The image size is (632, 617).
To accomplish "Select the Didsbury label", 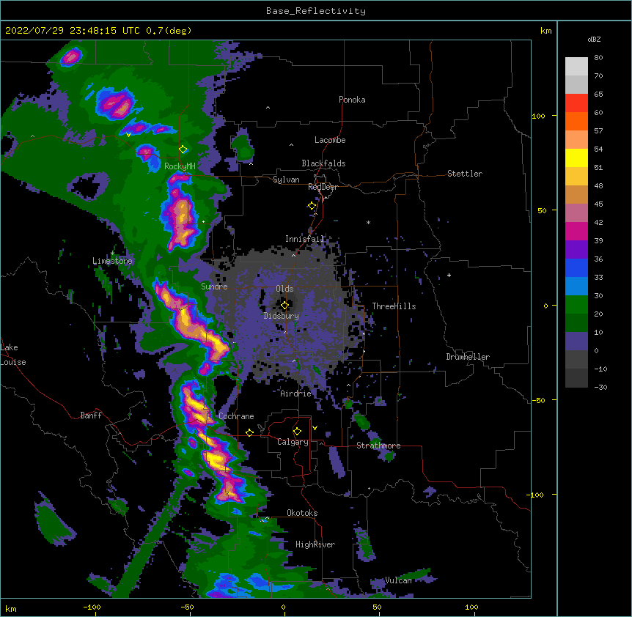I will [x=282, y=316].
